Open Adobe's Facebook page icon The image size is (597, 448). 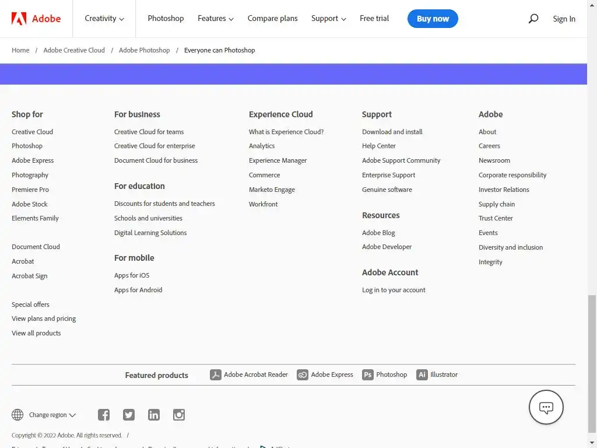[x=104, y=415]
